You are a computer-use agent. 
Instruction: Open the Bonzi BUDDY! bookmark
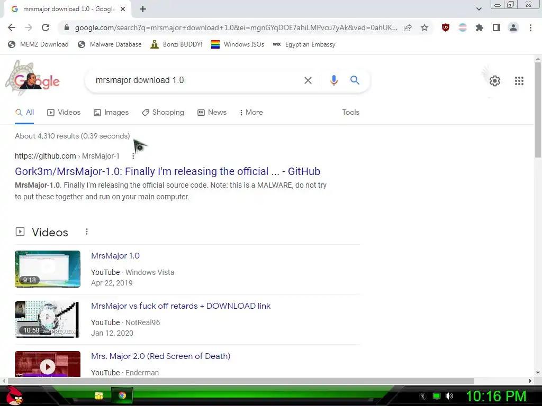pos(176,44)
